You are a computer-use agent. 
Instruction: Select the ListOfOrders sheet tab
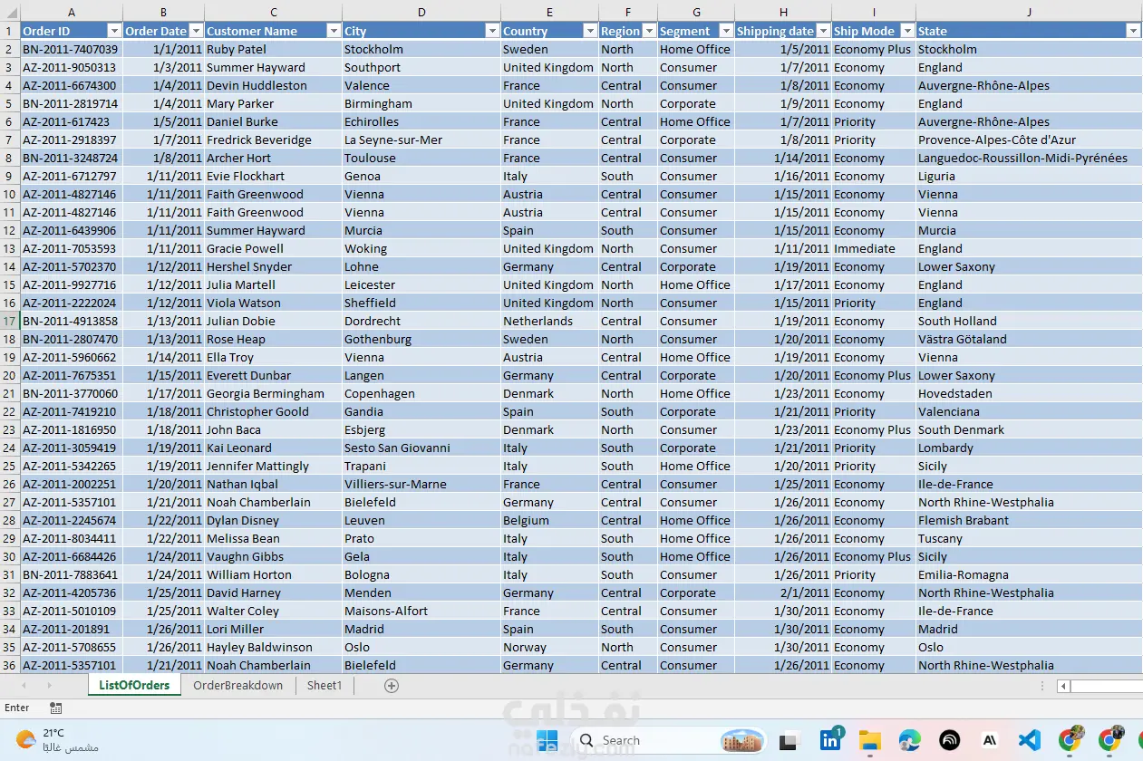tap(134, 686)
